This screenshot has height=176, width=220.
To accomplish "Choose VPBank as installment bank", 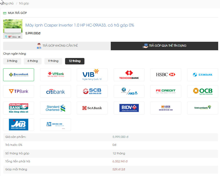I will 56,75.
